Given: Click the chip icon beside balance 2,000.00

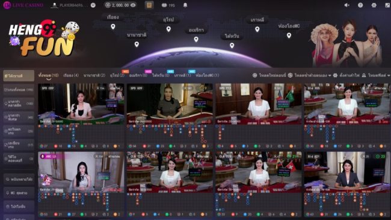Looking at the screenshot, I should coord(108,5).
